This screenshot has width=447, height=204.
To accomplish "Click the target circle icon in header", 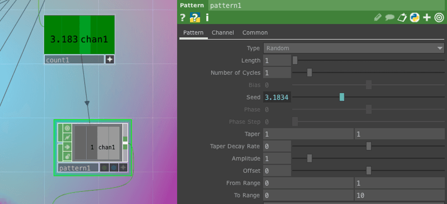I will 439,18.
